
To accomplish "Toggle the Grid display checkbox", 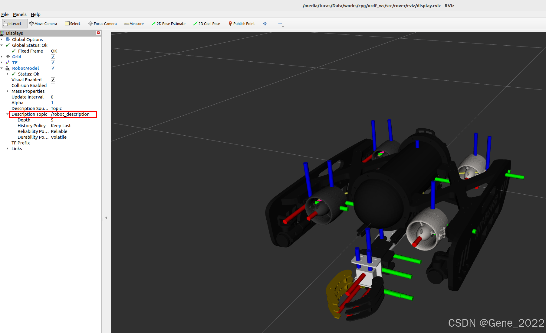I will point(53,57).
